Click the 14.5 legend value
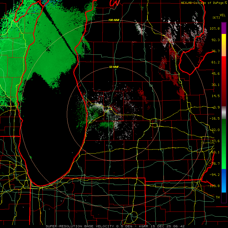The image size is (228, 228). [216, 96]
